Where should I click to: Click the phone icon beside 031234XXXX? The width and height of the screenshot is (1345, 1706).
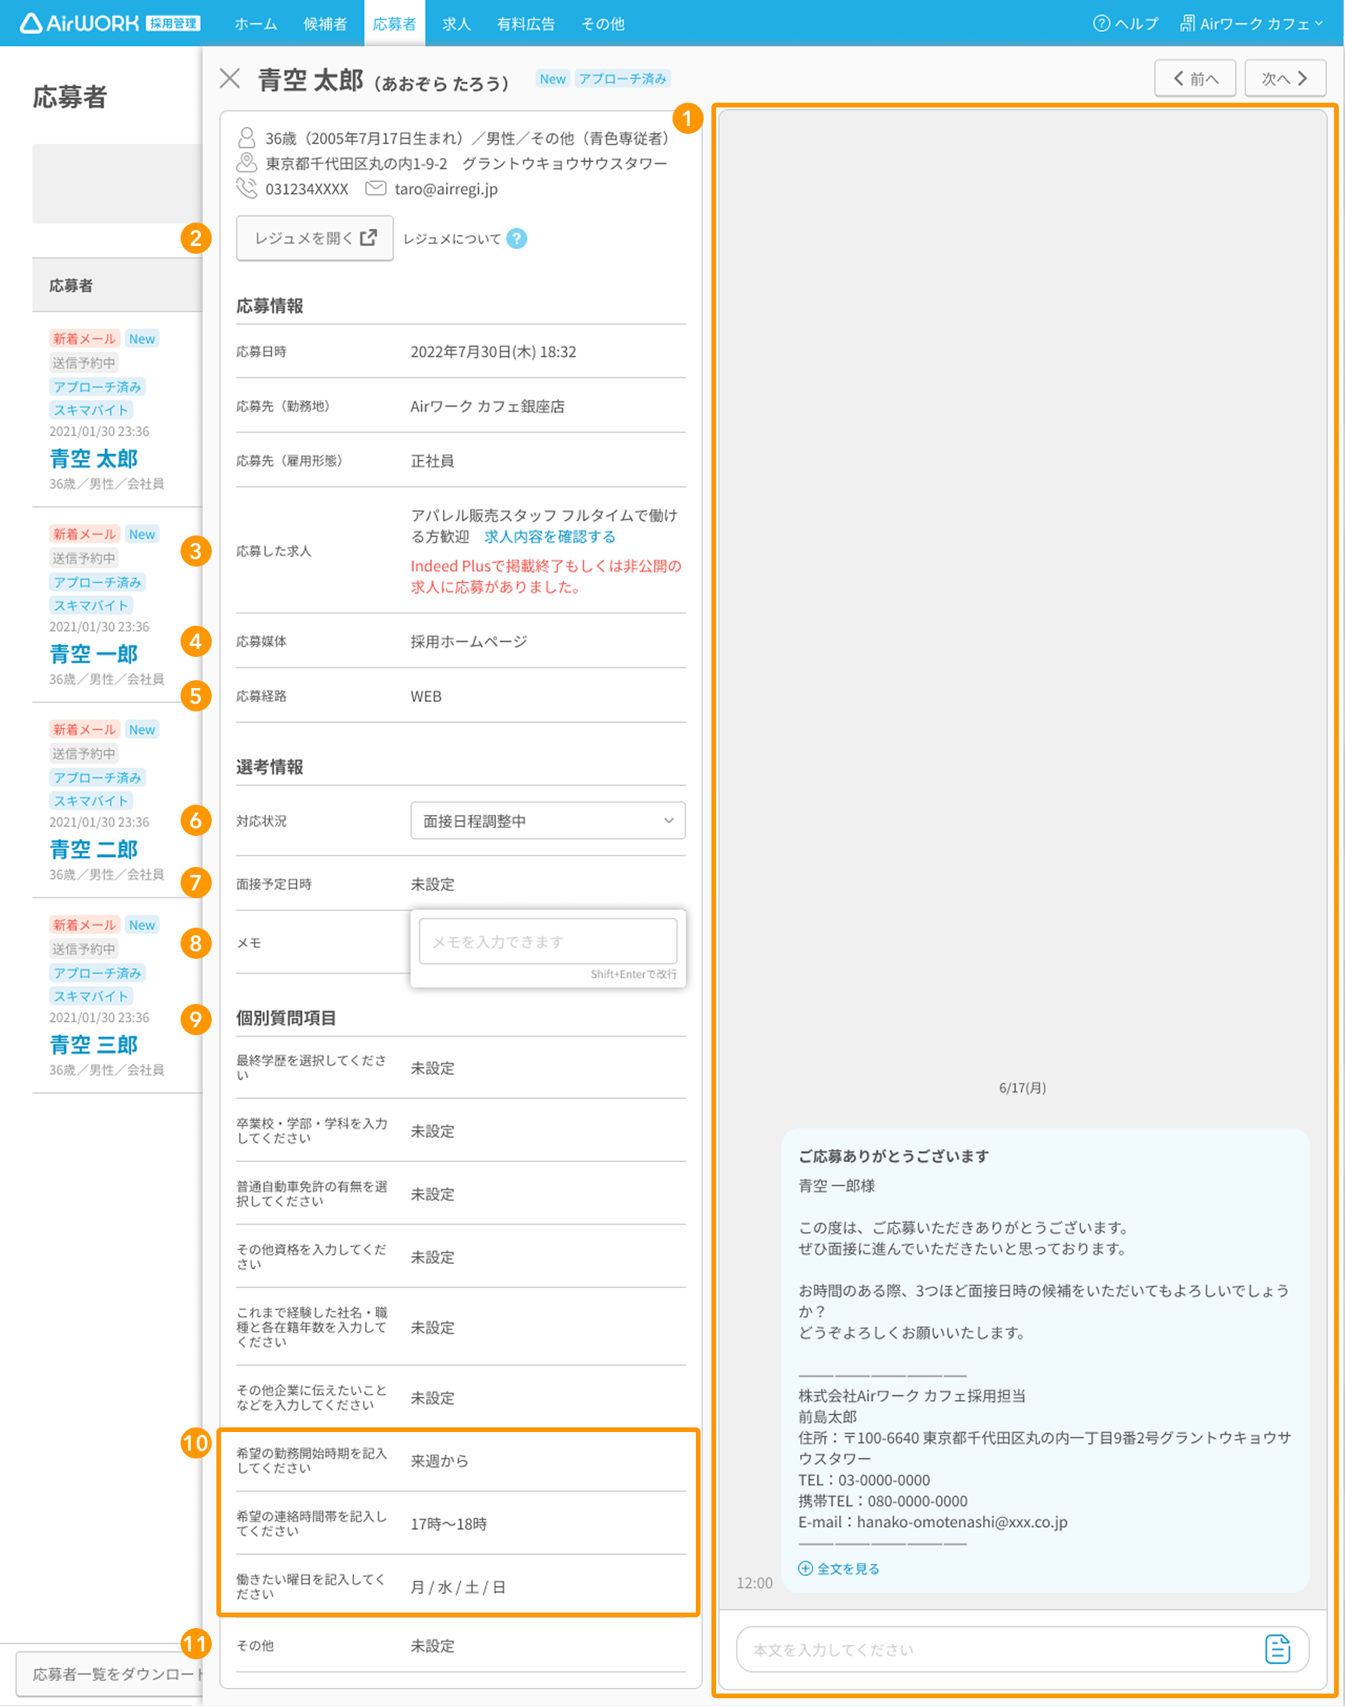click(247, 188)
